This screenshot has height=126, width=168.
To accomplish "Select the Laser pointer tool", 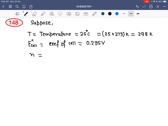I will (x=94, y=14).
